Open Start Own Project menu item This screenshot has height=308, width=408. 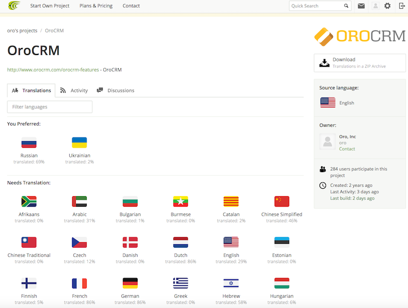50,6
